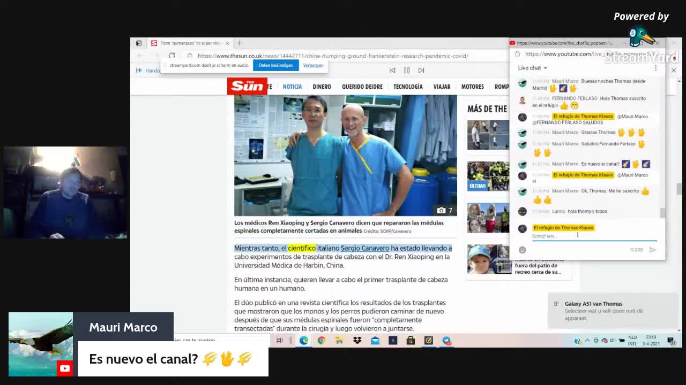
Task: Close the 'From humanzees' browser tab
Action: (227, 43)
